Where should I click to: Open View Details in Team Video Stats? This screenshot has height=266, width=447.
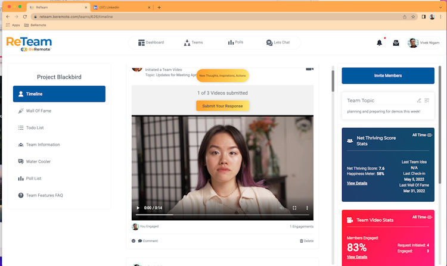click(x=357, y=257)
